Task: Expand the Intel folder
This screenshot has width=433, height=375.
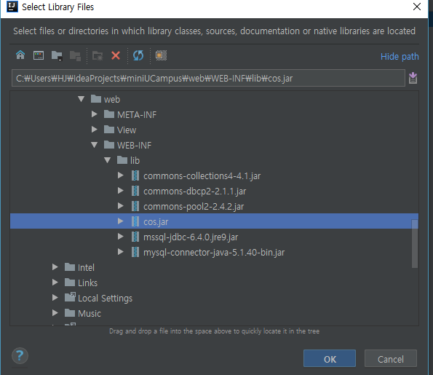Action: pyautogui.click(x=55, y=267)
